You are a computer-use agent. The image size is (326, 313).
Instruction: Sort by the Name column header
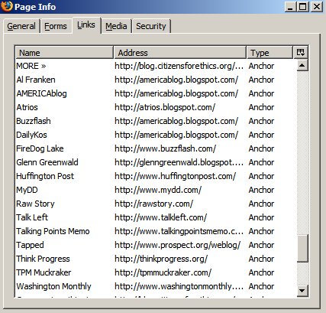point(64,53)
